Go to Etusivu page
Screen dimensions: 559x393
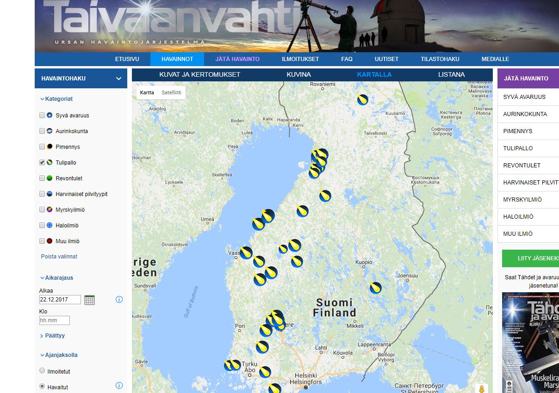tap(127, 59)
